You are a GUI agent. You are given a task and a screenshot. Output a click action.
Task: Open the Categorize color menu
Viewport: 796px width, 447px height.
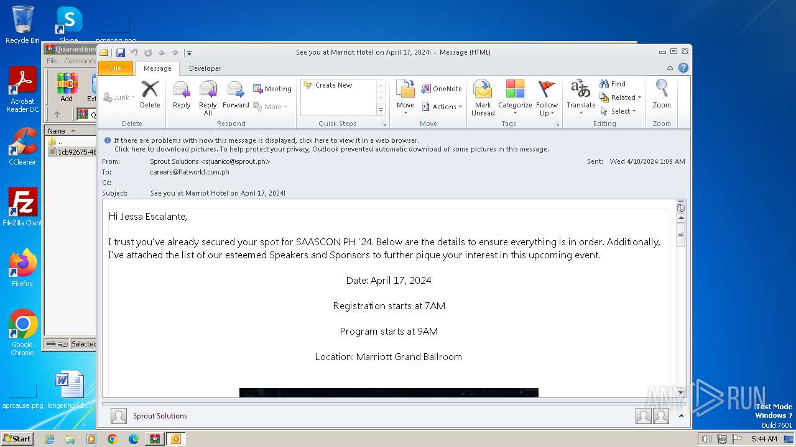point(515,98)
